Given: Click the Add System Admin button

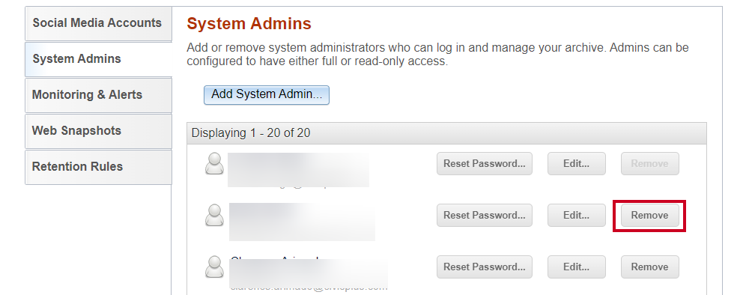Looking at the screenshot, I should [267, 95].
